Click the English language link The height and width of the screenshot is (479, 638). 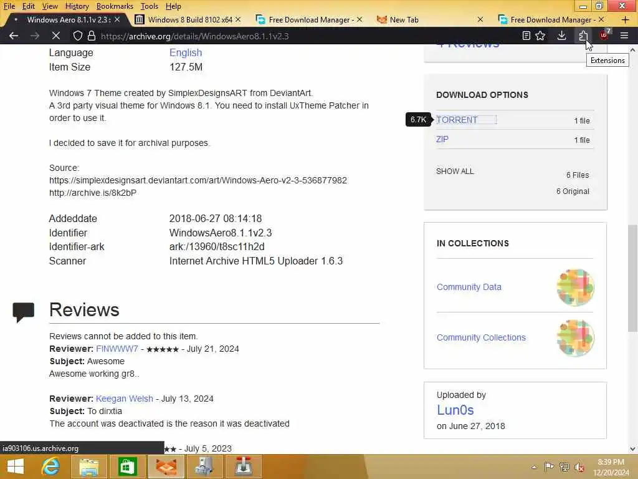[186, 52]
